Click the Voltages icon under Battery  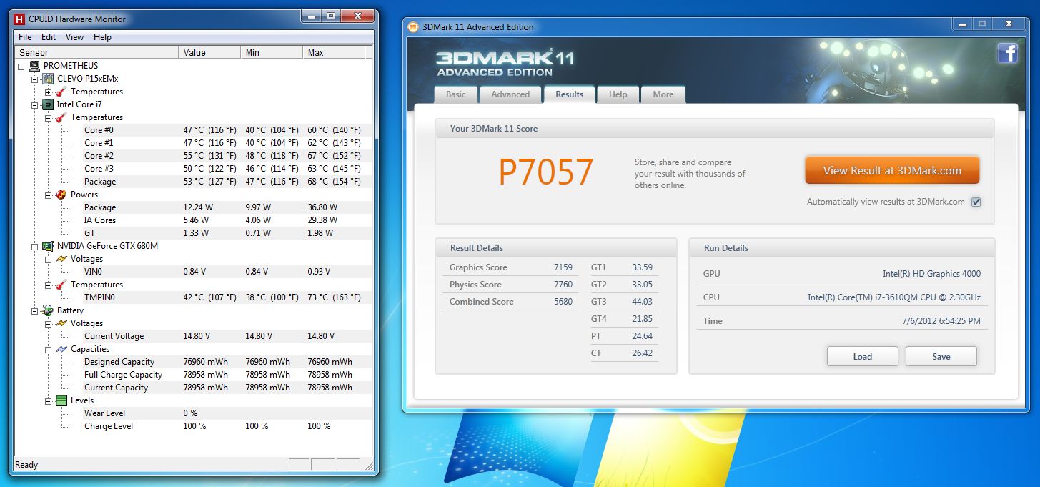(x=61, y=323)
